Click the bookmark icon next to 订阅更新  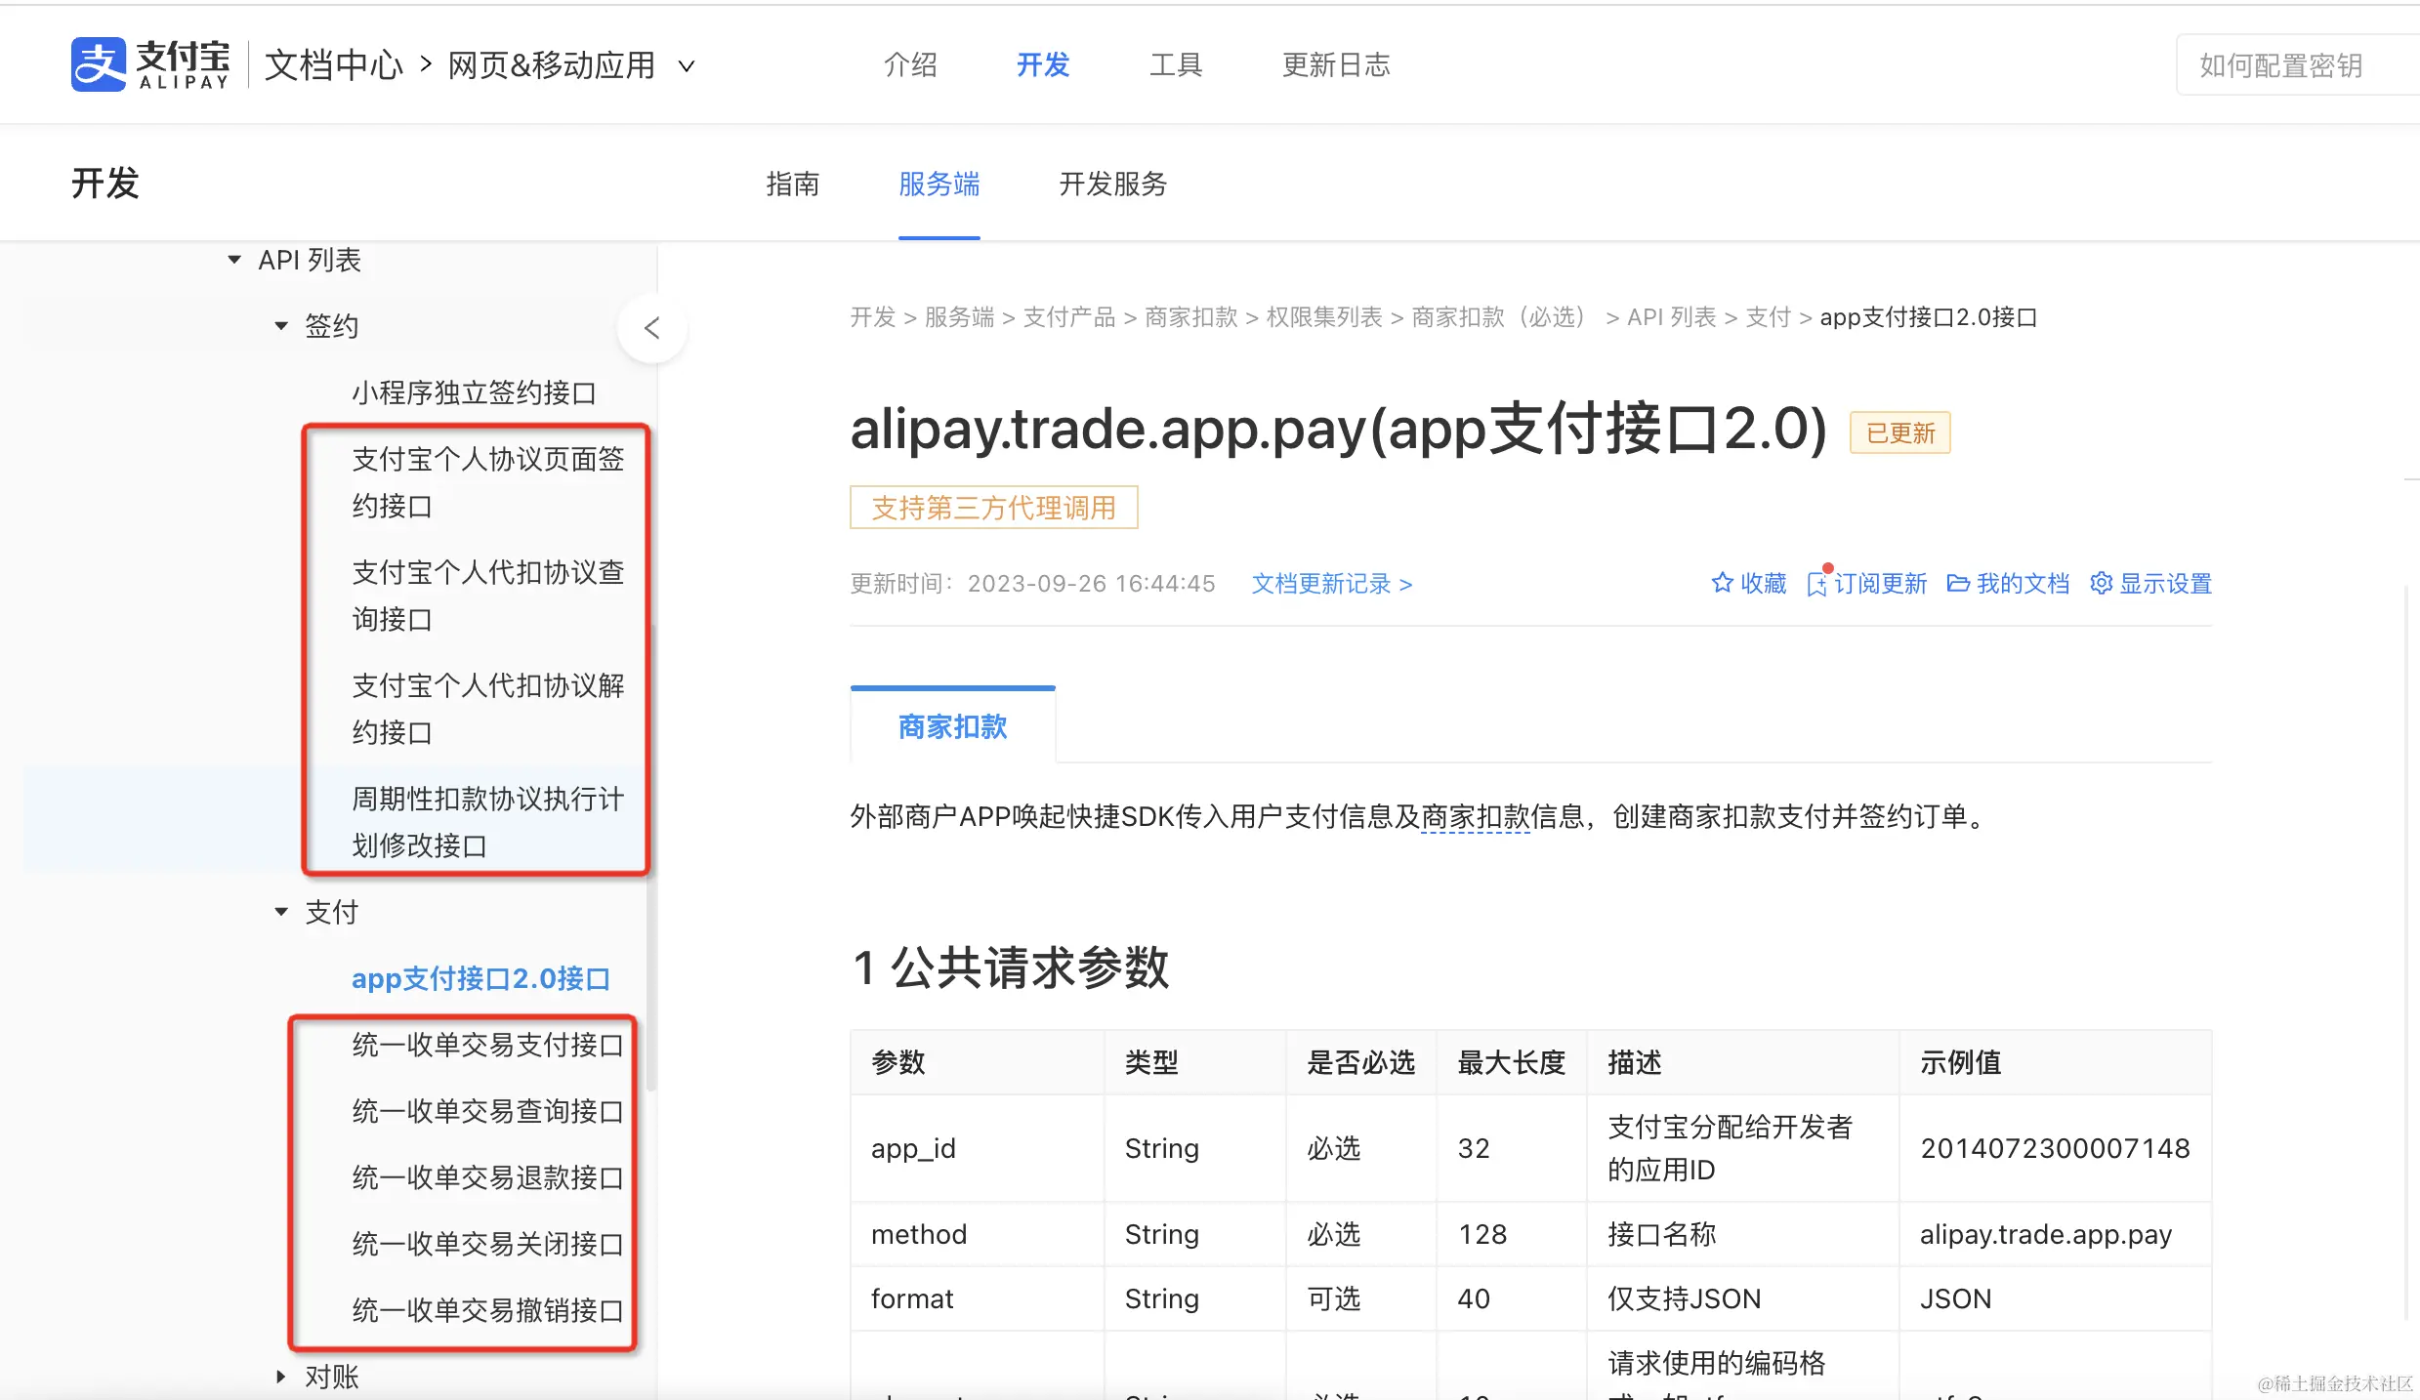[1816, 584]
